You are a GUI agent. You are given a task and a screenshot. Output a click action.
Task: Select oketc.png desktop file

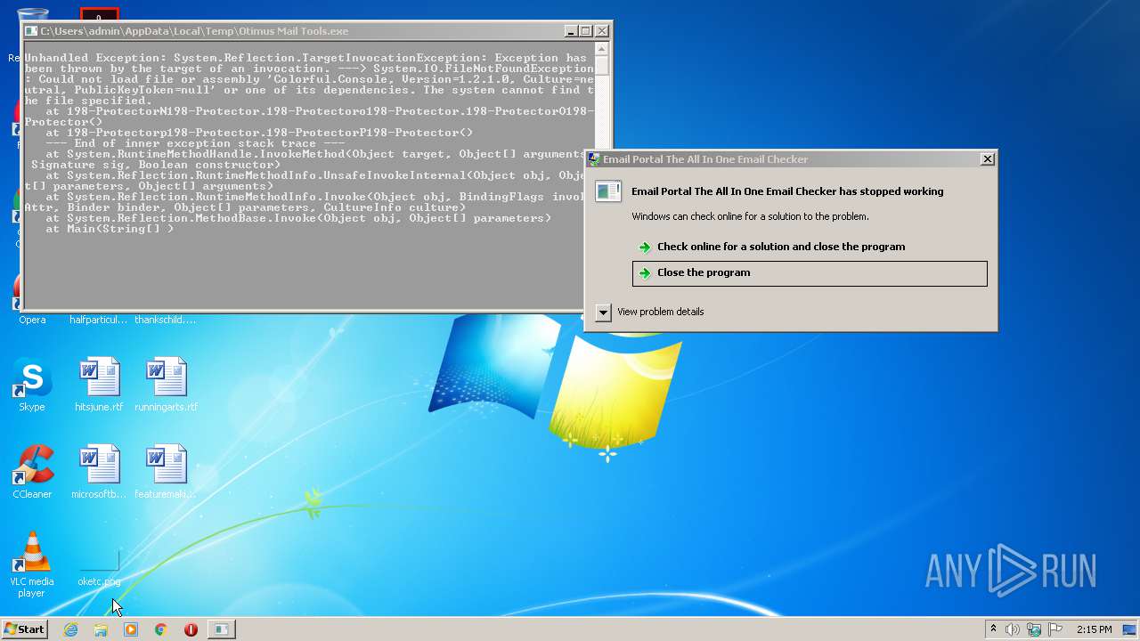(99, 568)
